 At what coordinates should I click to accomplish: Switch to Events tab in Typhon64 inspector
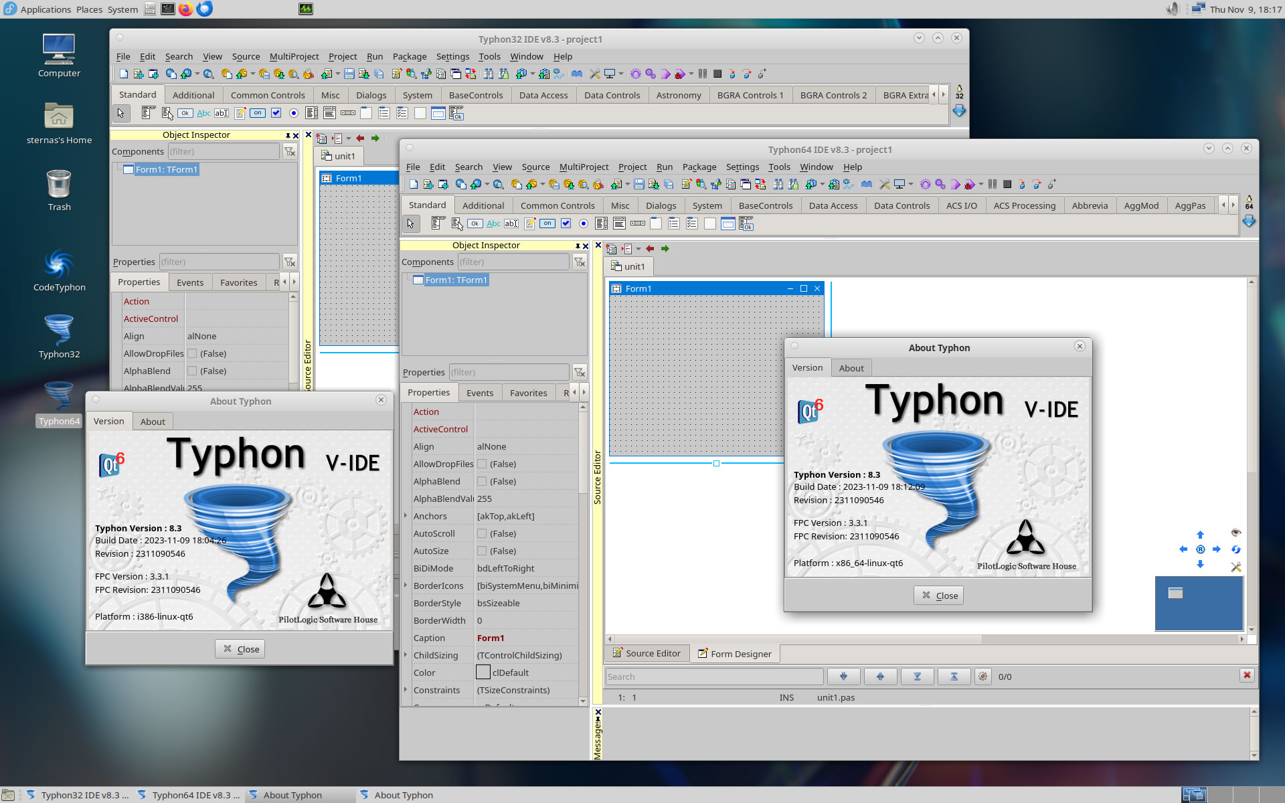tap(480, 393)
